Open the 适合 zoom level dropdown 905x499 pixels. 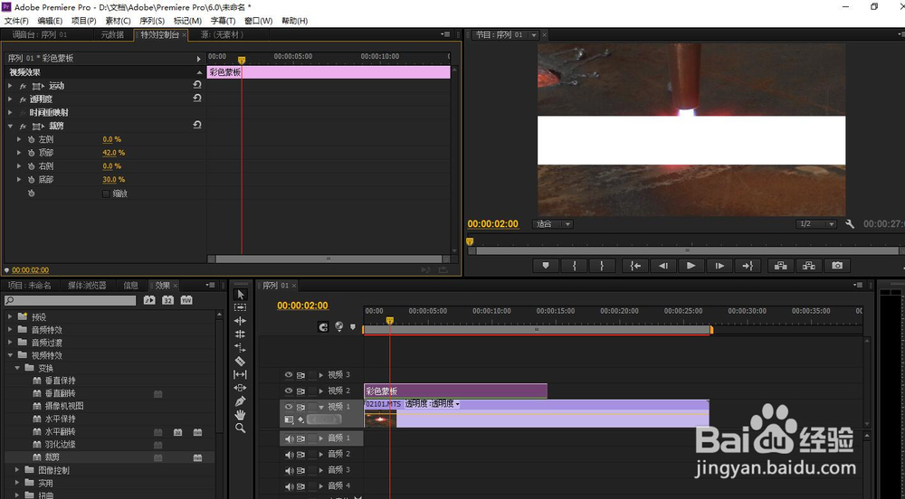552,224
